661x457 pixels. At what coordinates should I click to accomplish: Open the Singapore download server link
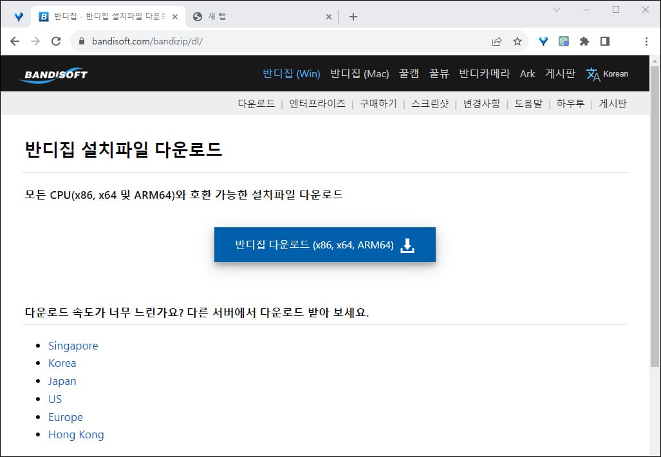[73, 346]
